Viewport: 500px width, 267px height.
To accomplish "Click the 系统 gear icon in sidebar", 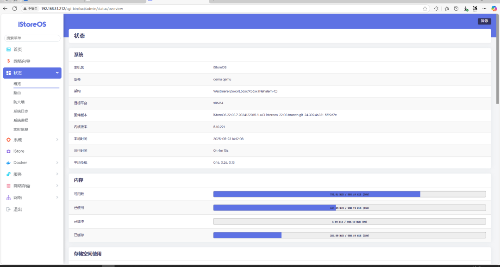I will coord(9,140).
